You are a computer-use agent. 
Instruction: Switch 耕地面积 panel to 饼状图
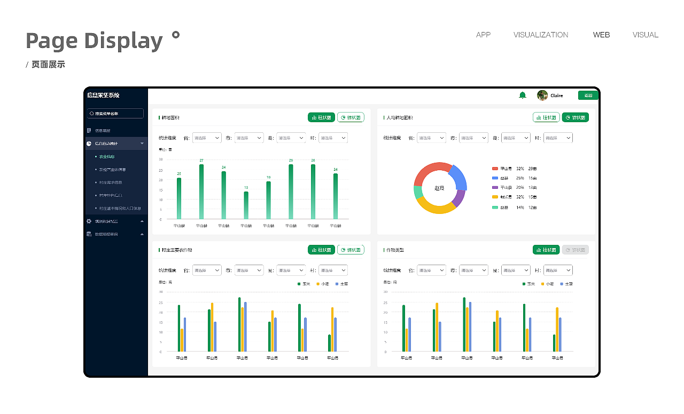point(351,117)
